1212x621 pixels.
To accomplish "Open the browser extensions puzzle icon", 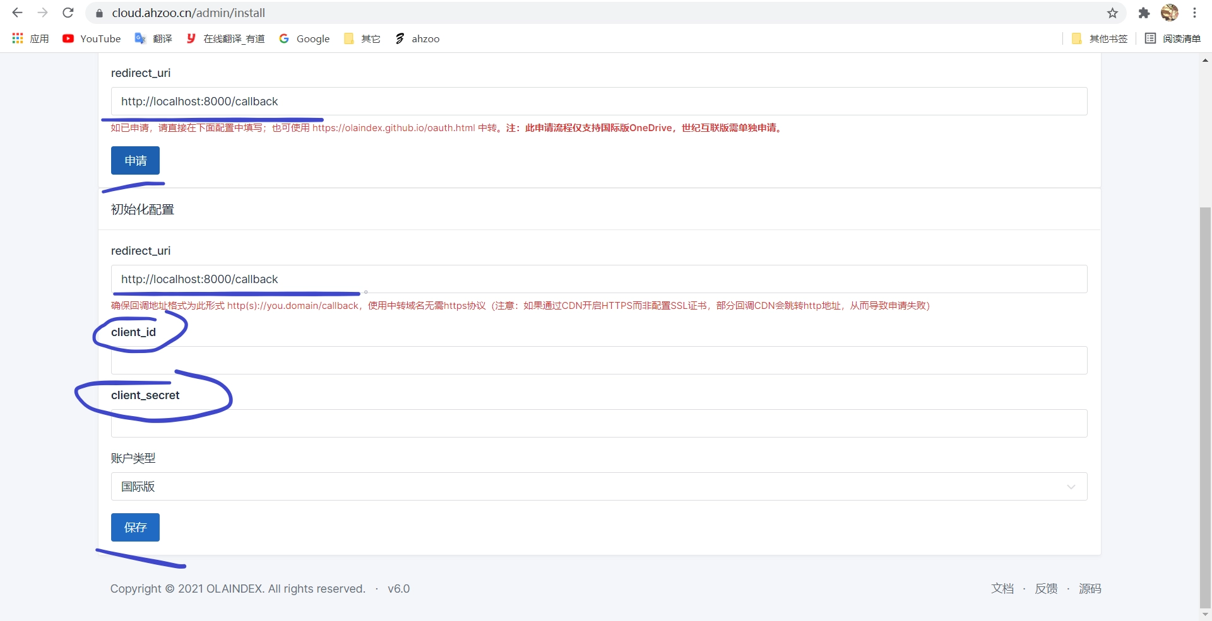I will [1143, 13].
